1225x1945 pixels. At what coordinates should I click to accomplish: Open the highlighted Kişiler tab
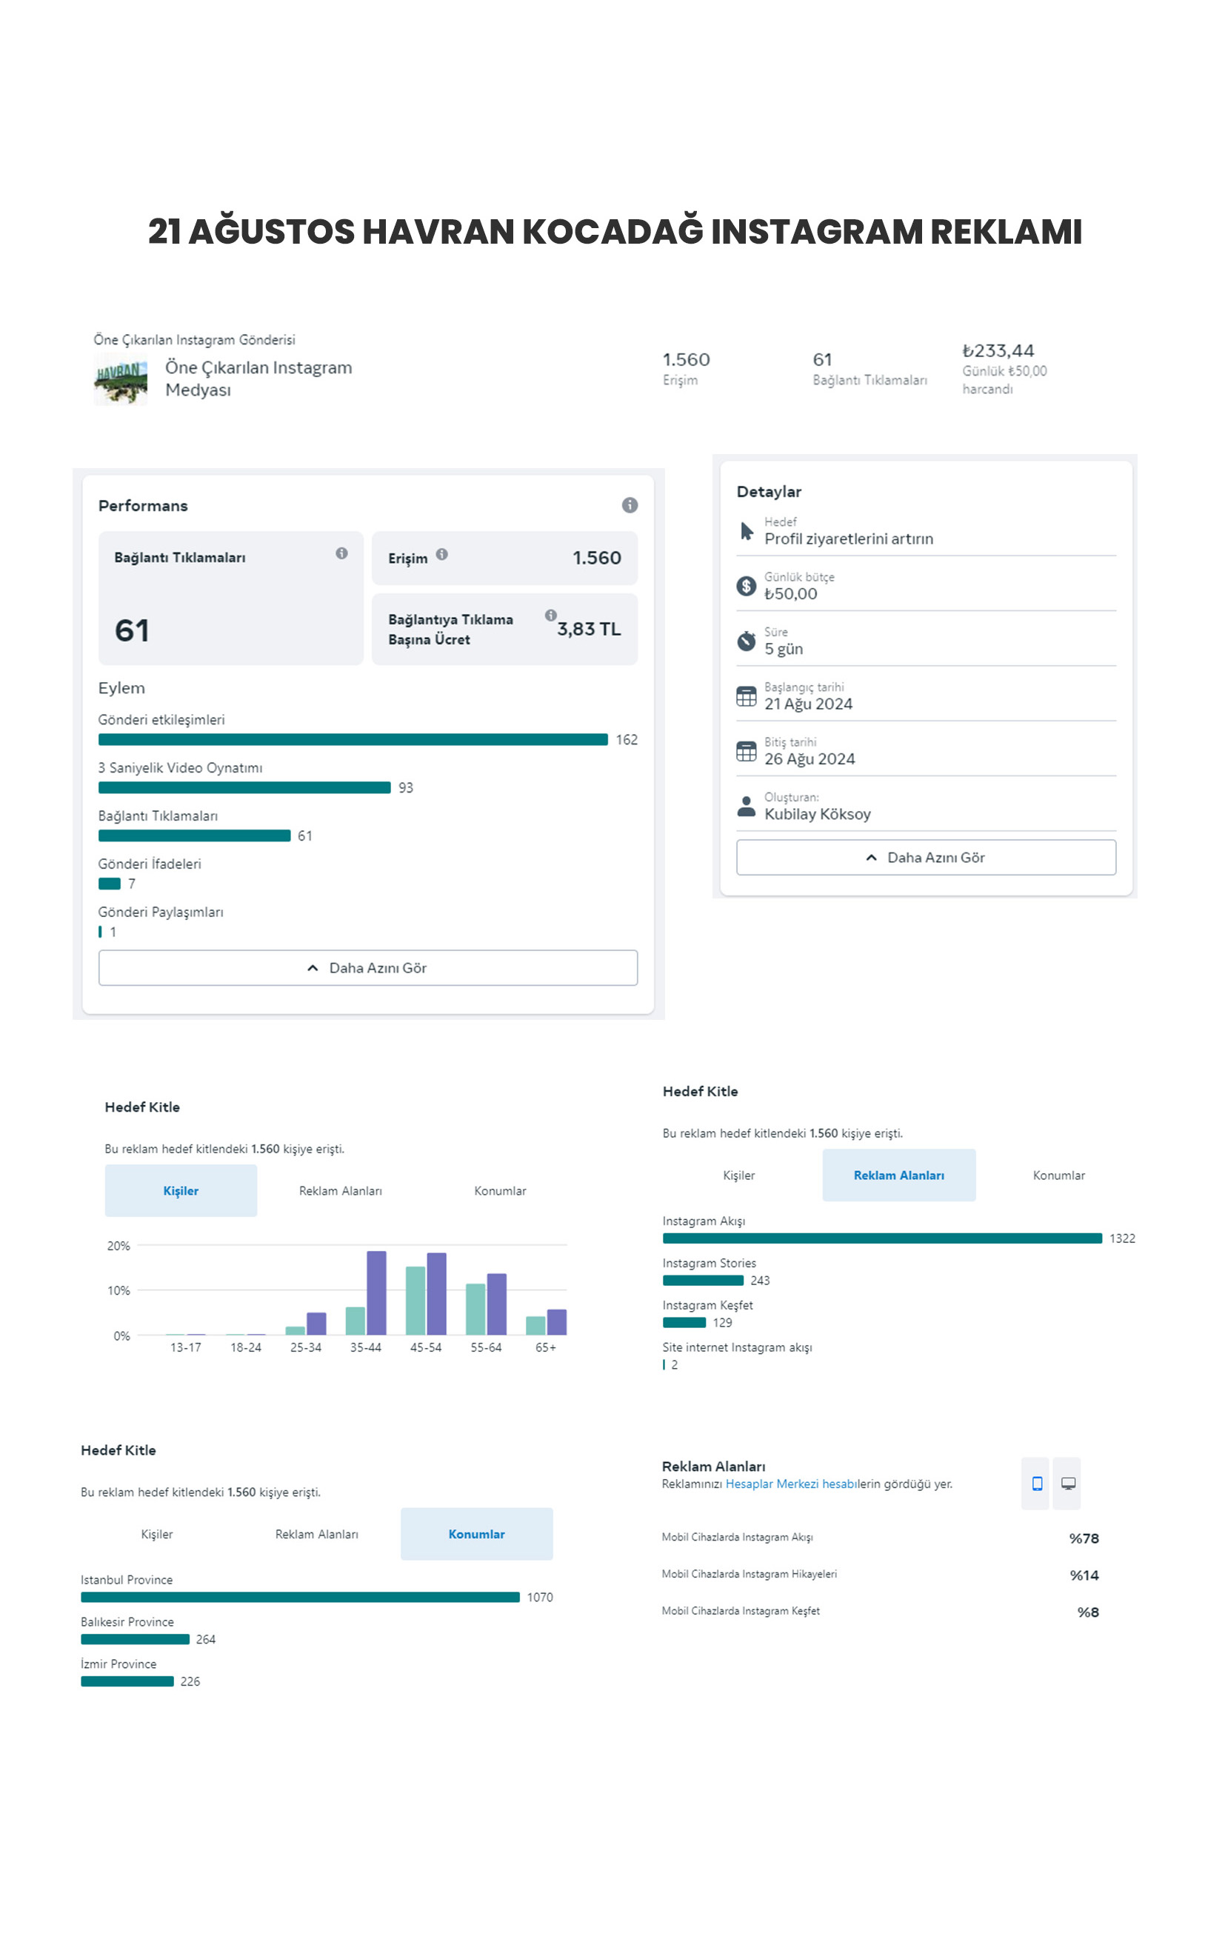pyautogui.click(x=181, y=1190)
